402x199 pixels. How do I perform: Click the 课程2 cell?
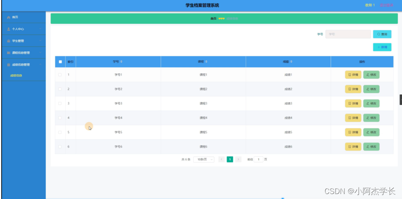coord(203,89)
